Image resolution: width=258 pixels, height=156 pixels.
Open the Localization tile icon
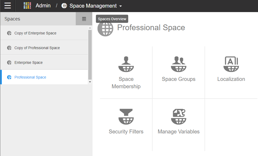pyautogui.click(x=231, y=64)
